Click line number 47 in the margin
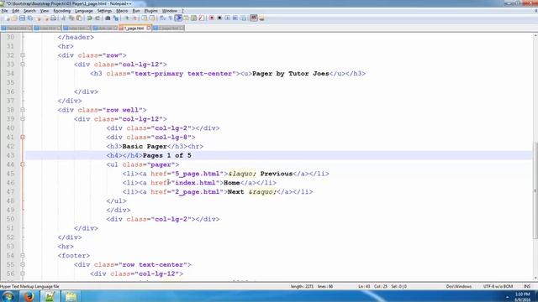Viewport: 538px width, 302px height. (10, 192)
